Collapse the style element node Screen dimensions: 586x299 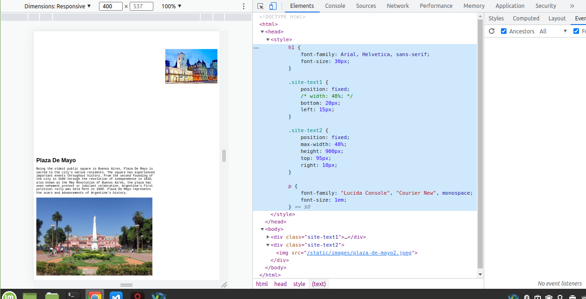click(268, 40)
